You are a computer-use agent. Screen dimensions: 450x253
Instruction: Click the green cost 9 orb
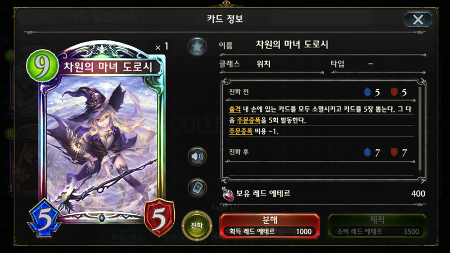(42, 66)
